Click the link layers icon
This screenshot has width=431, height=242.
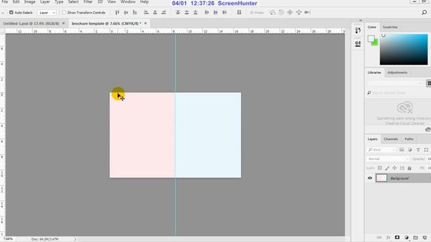coord(379,237)
